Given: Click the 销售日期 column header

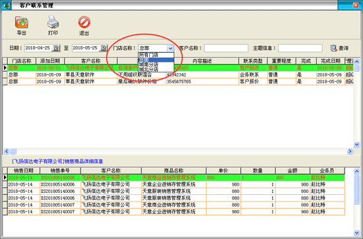Looking at the screenshot, I should [24, 171].
